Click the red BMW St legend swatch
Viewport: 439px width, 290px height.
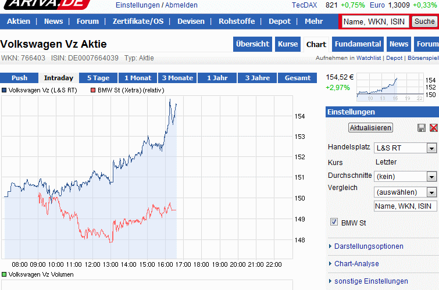click(93, 90)
